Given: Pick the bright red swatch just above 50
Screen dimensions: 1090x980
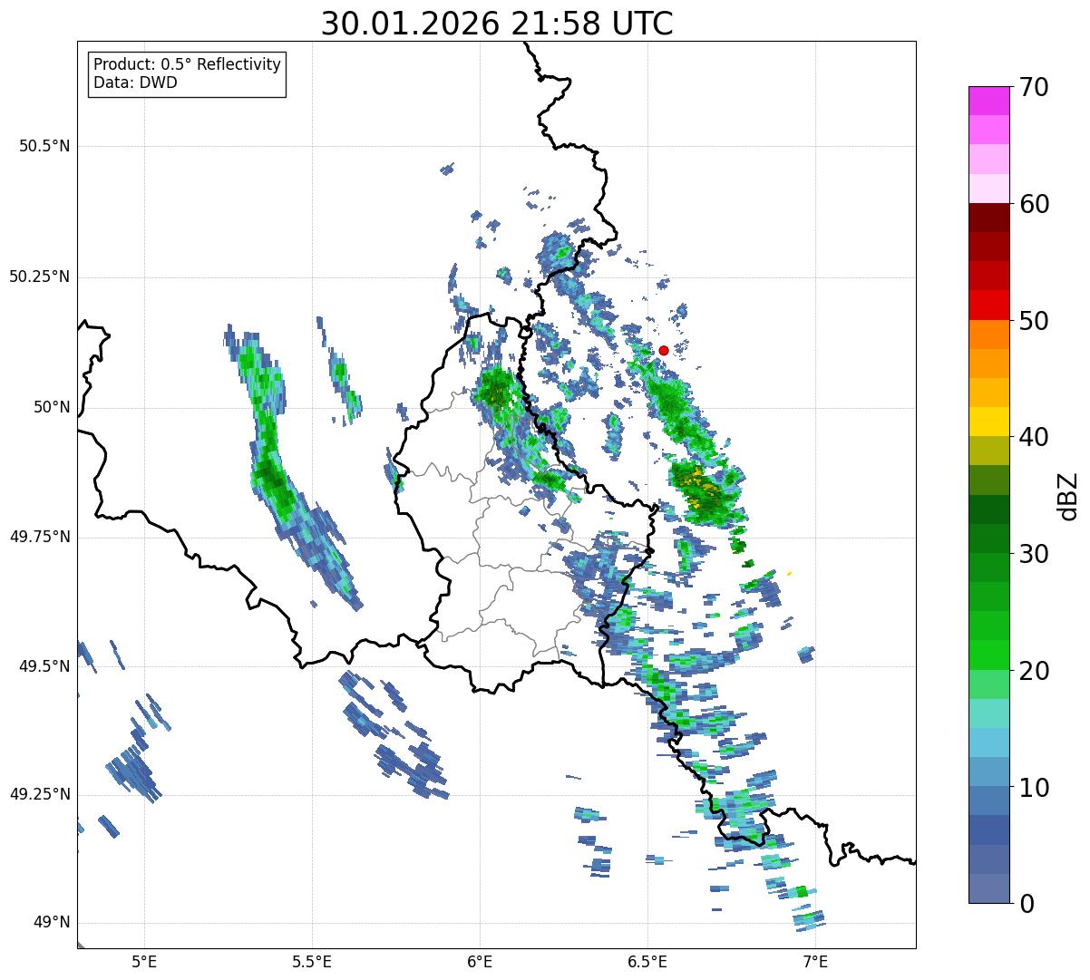Looking at the screenshot, I should (989, 305).
